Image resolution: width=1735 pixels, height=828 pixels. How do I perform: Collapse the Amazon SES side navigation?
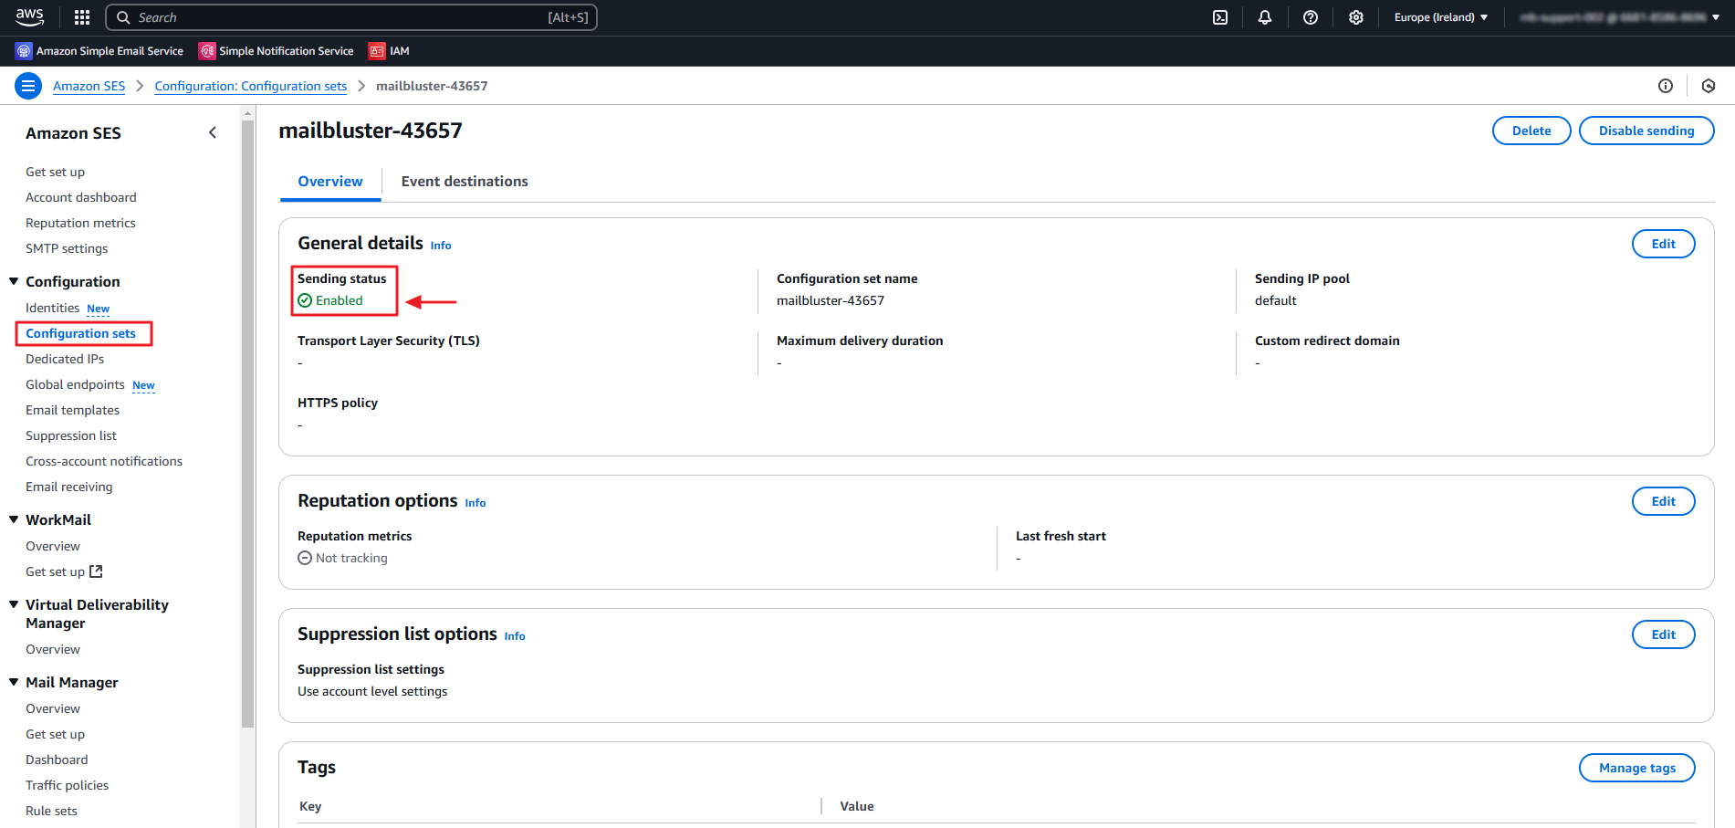pyautogui.click(x=213, y=133)
